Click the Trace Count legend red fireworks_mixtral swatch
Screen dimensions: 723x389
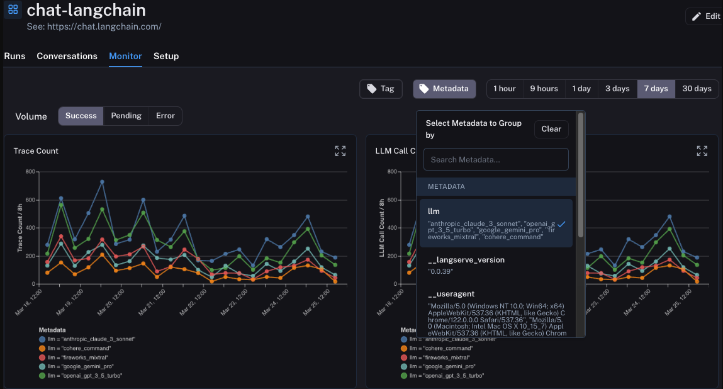tap(42, 358)
